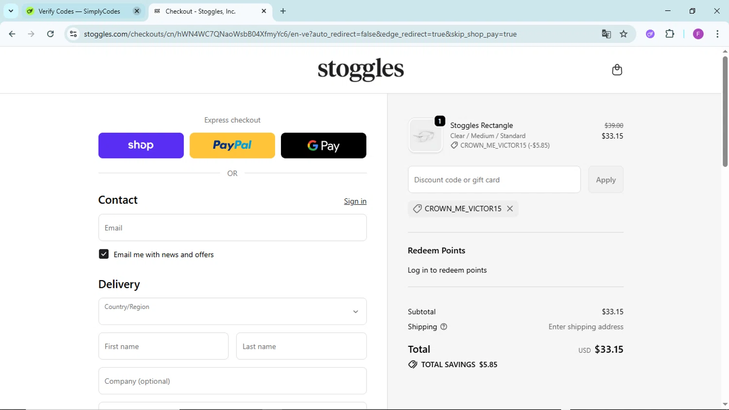Image resolution: width=729 pixels, height=410 pixels.
Task: Focus the Company (optional) field
Action: 232,381
